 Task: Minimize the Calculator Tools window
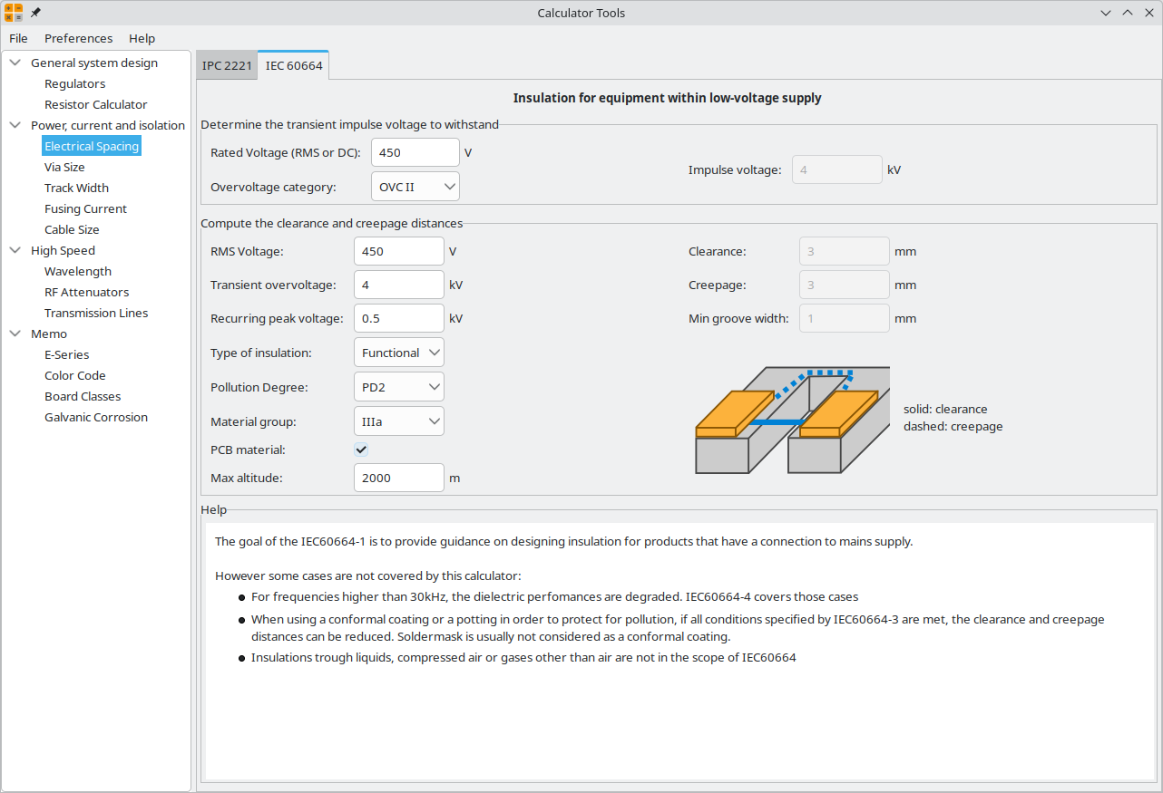(x=1106, y=13)
